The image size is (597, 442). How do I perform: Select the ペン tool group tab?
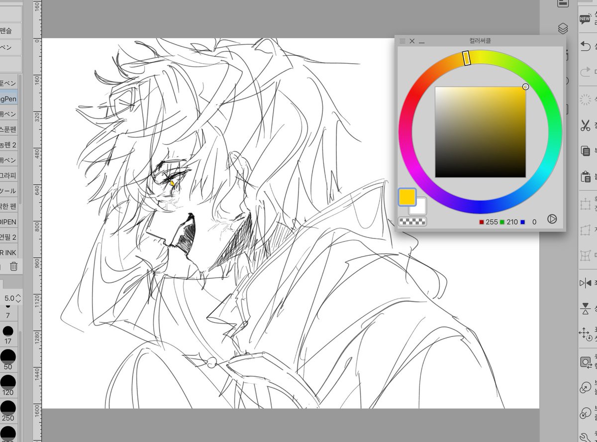10,48
